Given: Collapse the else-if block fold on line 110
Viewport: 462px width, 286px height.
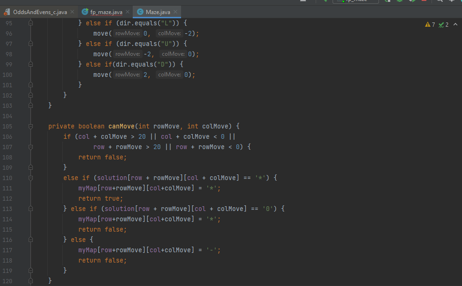Looking at the screenshot, I should click(x=30, y=178).
